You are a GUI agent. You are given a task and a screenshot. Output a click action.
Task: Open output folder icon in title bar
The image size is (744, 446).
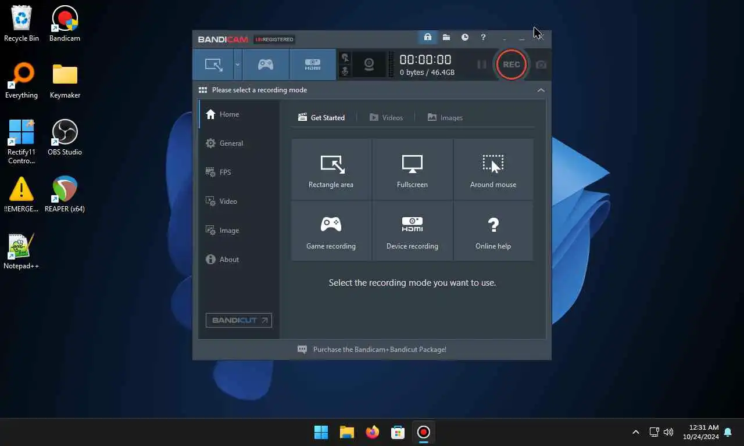[x=446, y=37]
